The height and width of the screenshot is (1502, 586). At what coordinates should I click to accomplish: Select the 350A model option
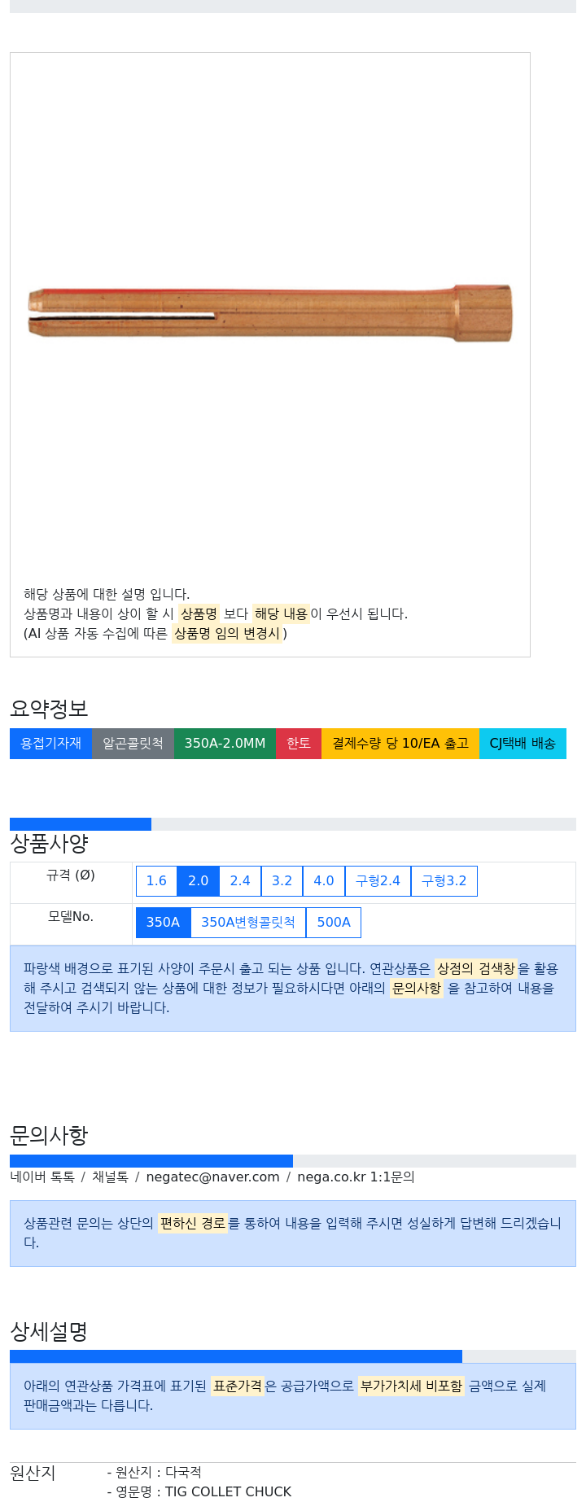(x=163, y=923)
